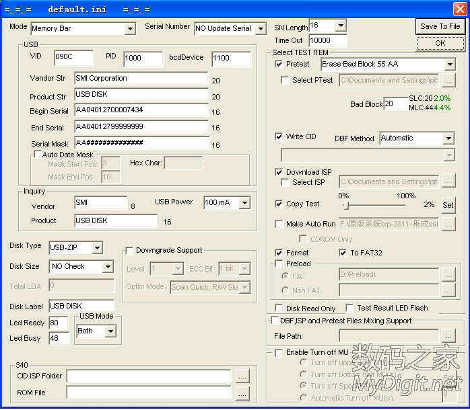Image resolution: width=470 pixels, height=410 pixels.
Task: Click the mixing support File Path field
Action: click(x=389, y=336)
